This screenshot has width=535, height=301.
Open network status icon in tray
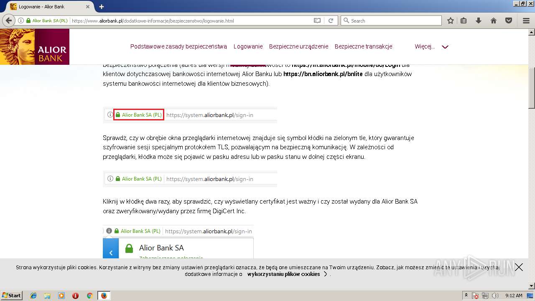pos(486,296)
